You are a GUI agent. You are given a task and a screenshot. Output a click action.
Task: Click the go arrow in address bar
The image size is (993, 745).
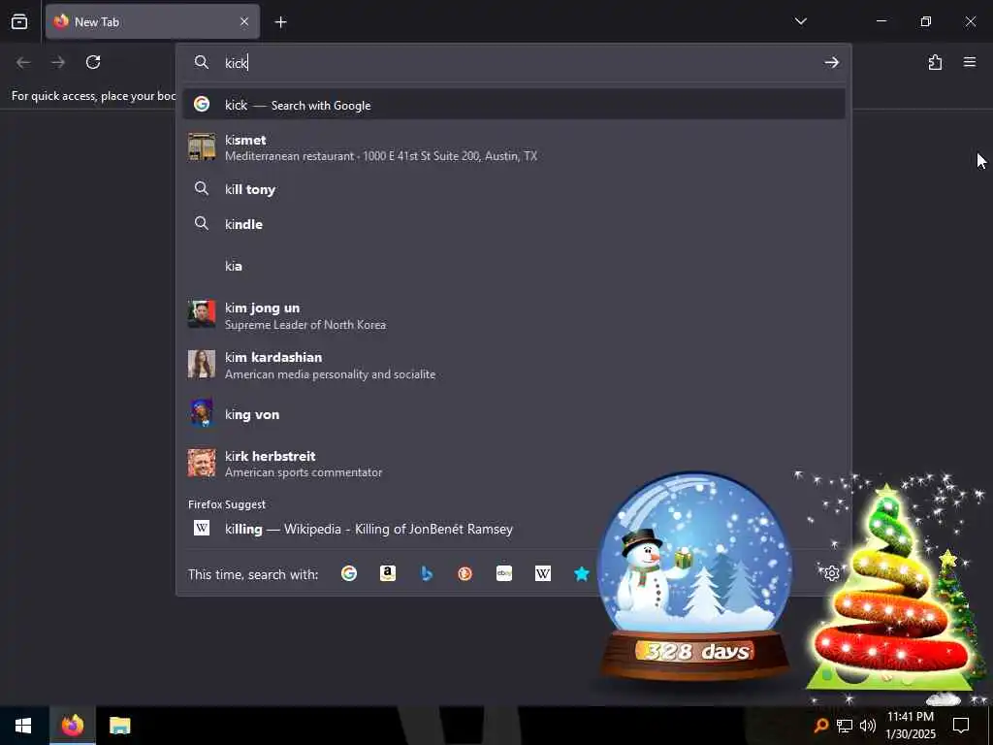[831, 62]
